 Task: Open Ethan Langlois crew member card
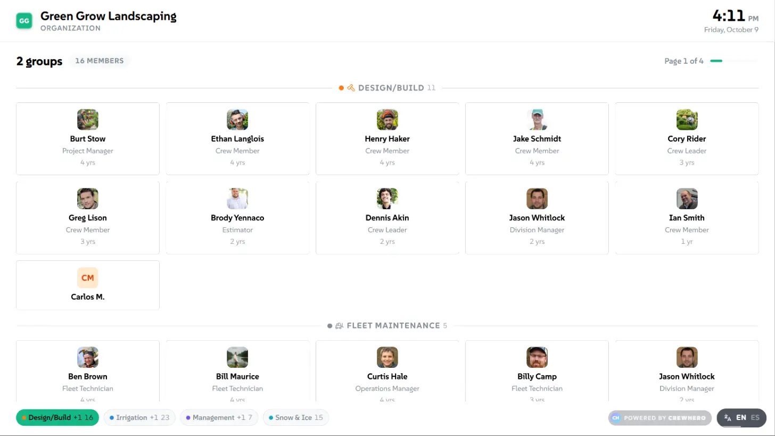[237, 138]
